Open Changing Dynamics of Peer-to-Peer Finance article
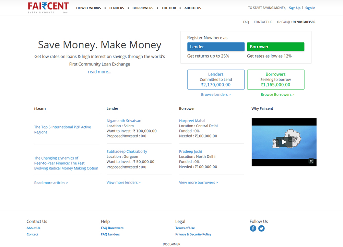Viewport: 343px width, 247px height. tap(66, 163)
